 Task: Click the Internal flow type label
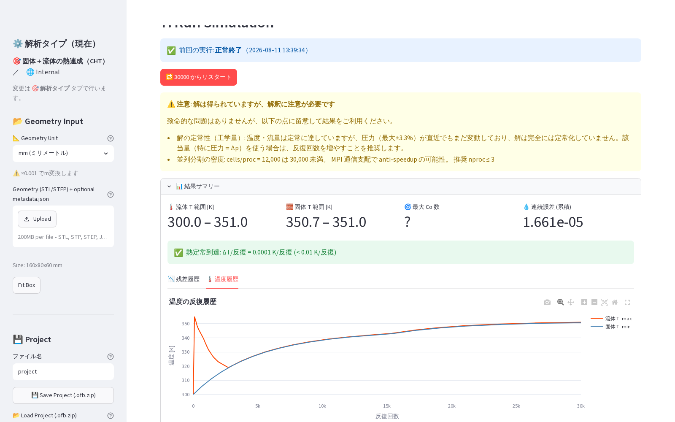[43, 72]
